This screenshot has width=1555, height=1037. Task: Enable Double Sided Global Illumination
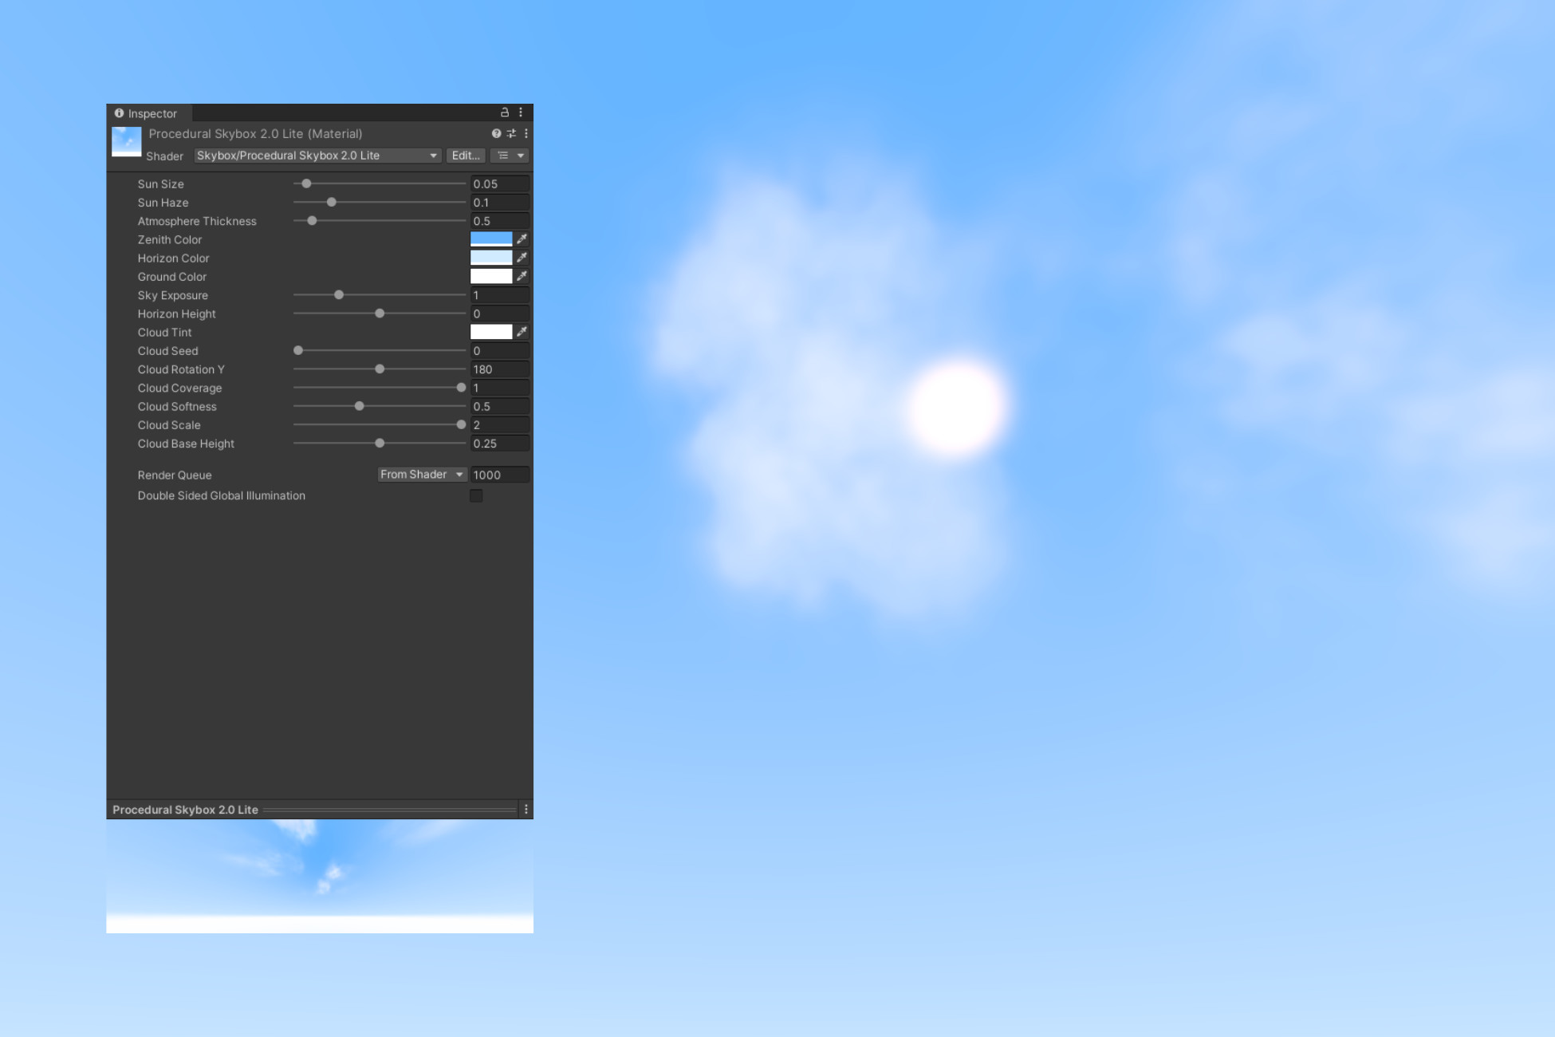(x=476, y=495)
